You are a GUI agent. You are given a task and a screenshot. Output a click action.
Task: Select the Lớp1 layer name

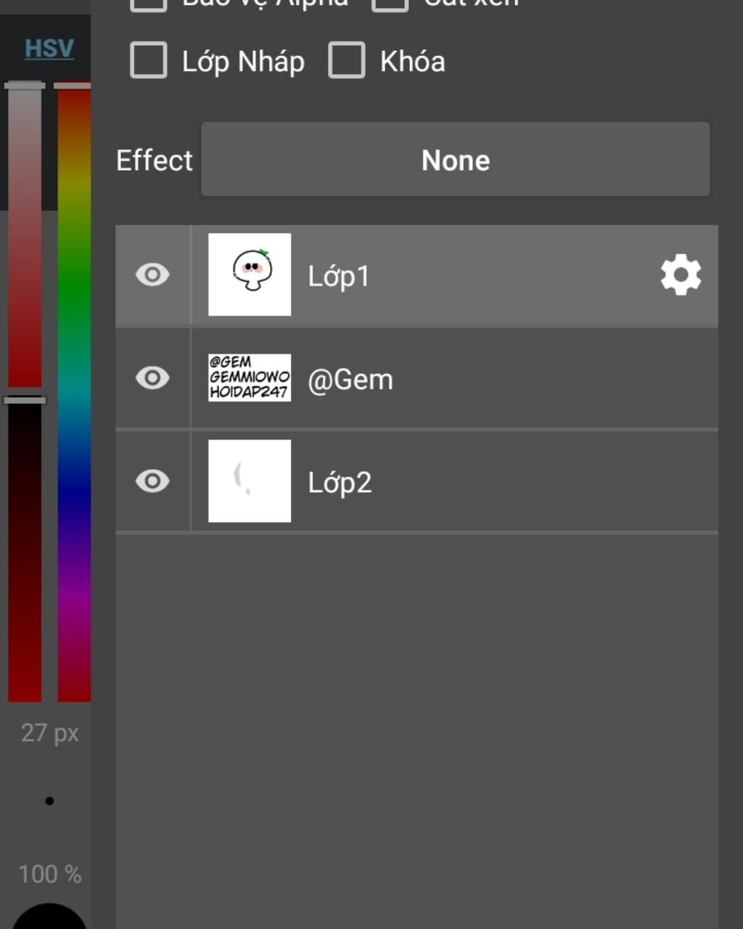[x=339, y=277]
